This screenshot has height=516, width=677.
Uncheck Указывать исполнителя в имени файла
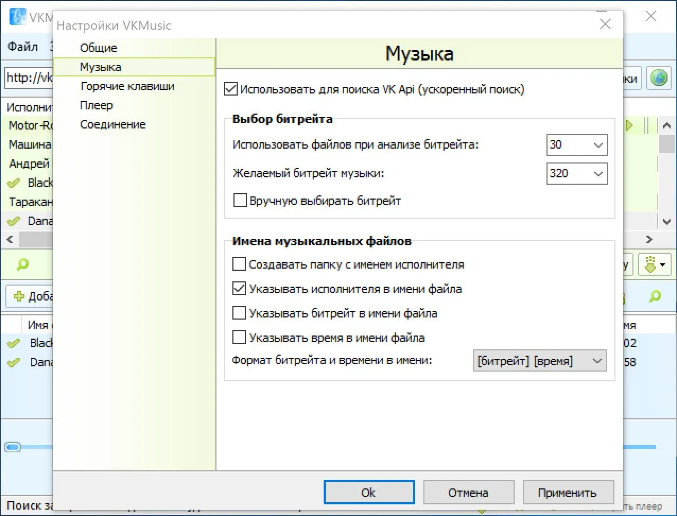tap(239, 289)
